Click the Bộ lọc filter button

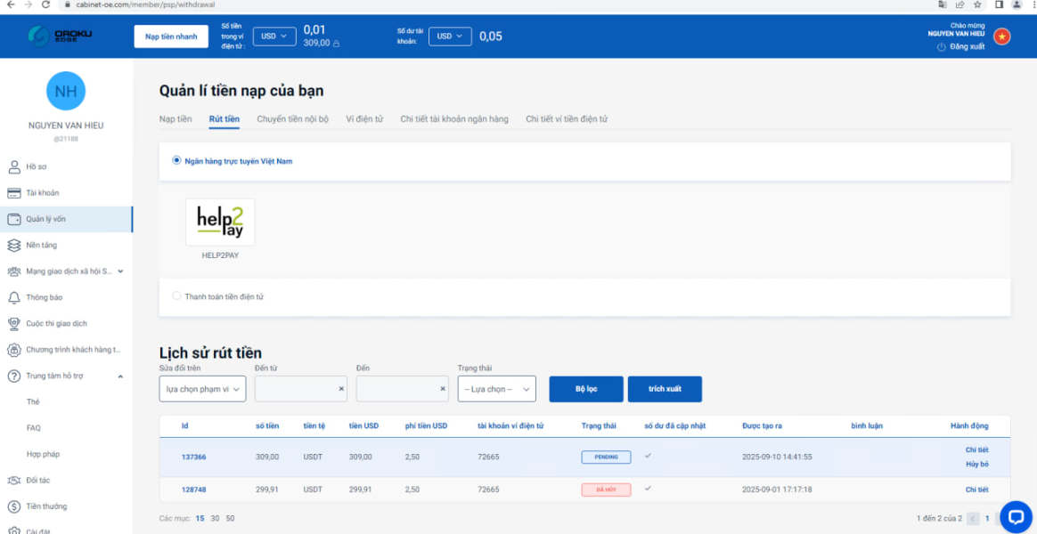coord(585,389)
